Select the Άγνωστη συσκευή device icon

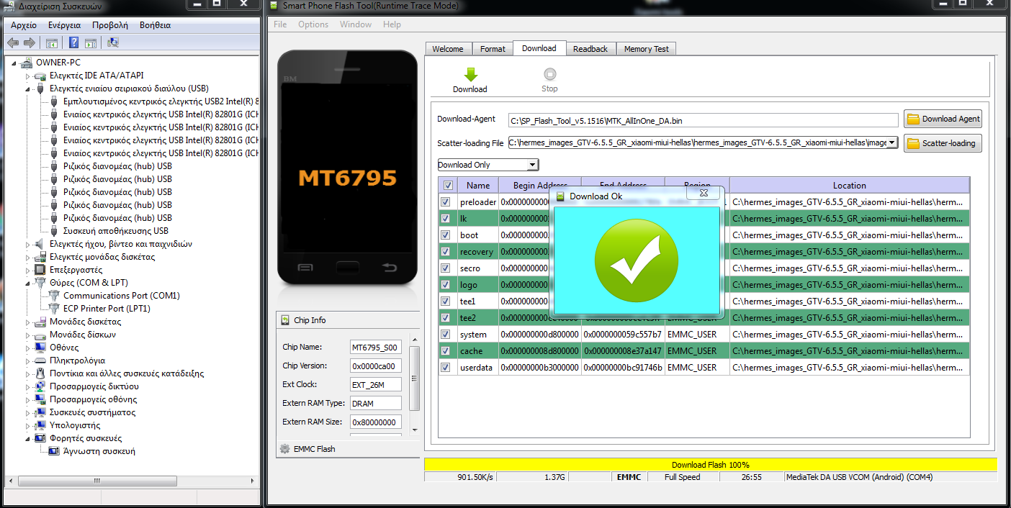click(53, 451)
